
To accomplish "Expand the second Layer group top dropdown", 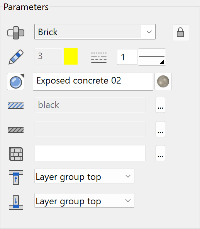I will pyautogui.click(x=84, y=200).
